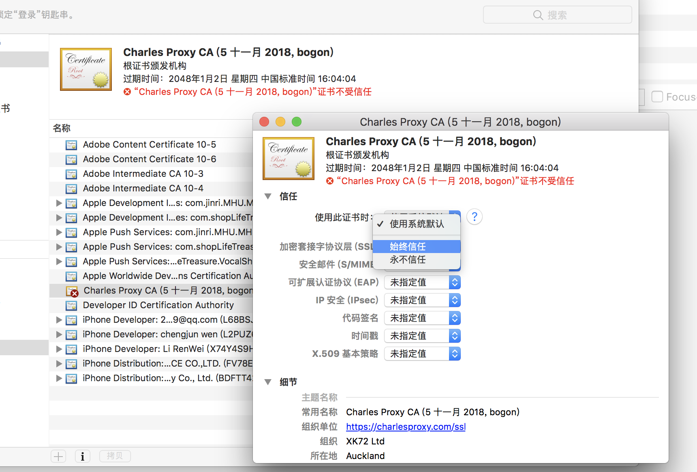
Task: Click the large Certificate Root image in dialog
Action: (289, 159)
